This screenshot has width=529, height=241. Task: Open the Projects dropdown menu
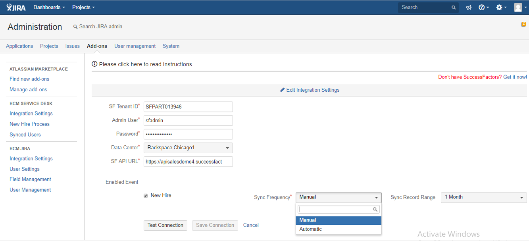coord(83,7)
